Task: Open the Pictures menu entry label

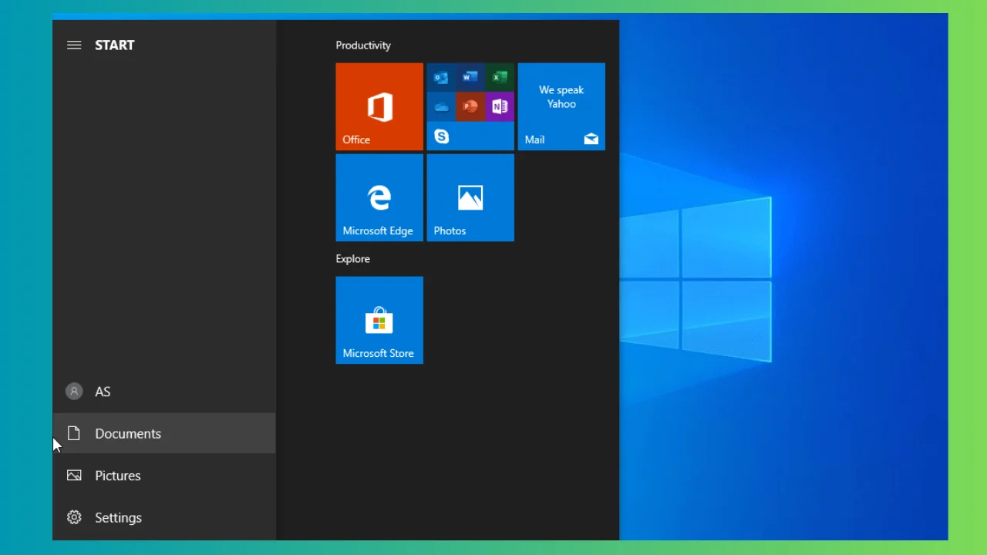Action: pos(118,476)
